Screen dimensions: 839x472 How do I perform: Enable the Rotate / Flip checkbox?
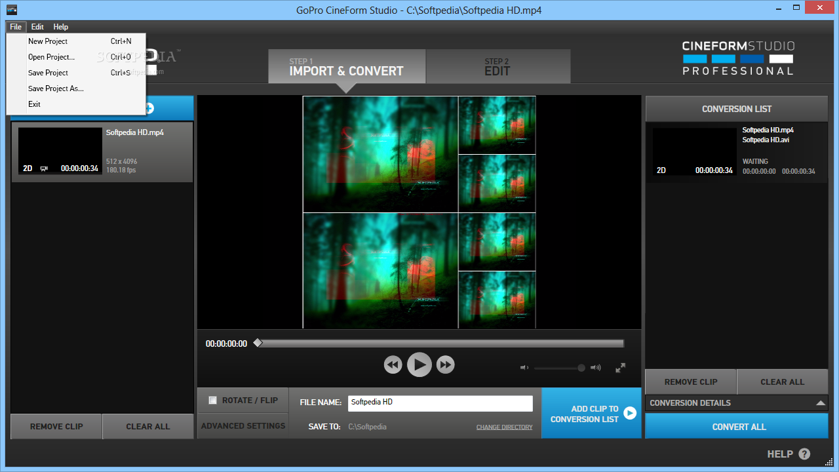(x=212, y=400)
